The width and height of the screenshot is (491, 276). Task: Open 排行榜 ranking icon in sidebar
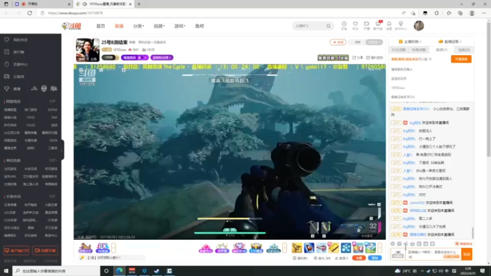7,52
